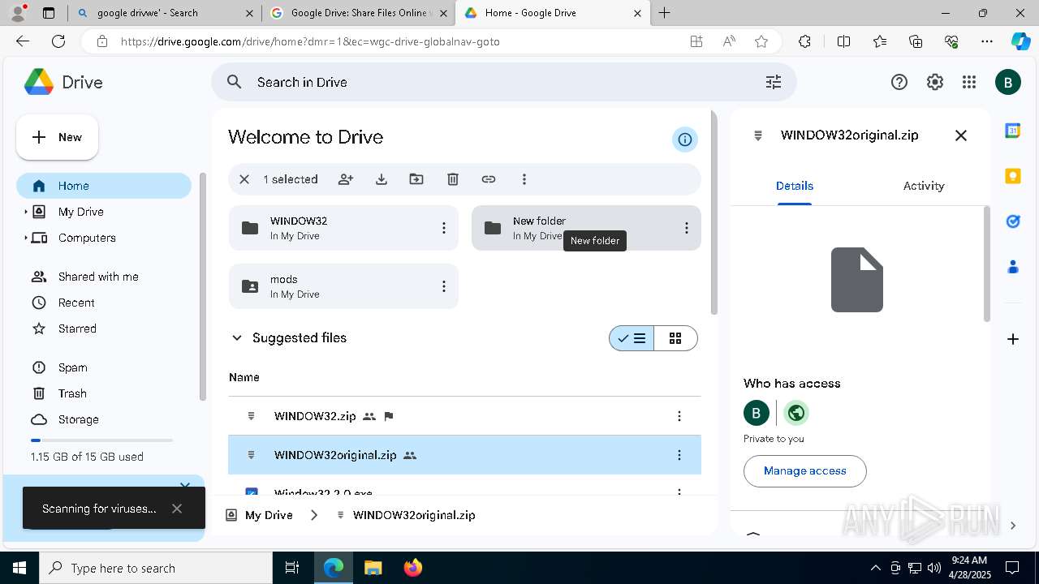Hide side panel with bottom chevron
The image size is (1039, 584).
click(1013, 526)
